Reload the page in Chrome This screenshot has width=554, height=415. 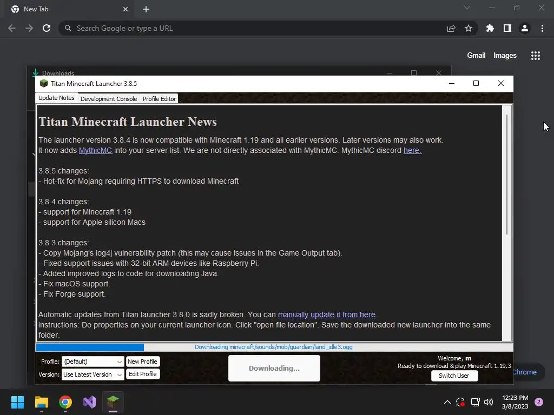pyautogui.click(x=47, y=28)
